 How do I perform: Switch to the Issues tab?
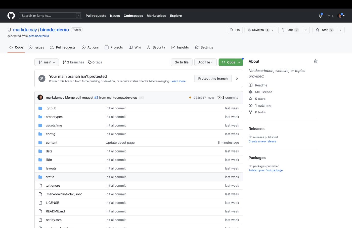(36, 47)
